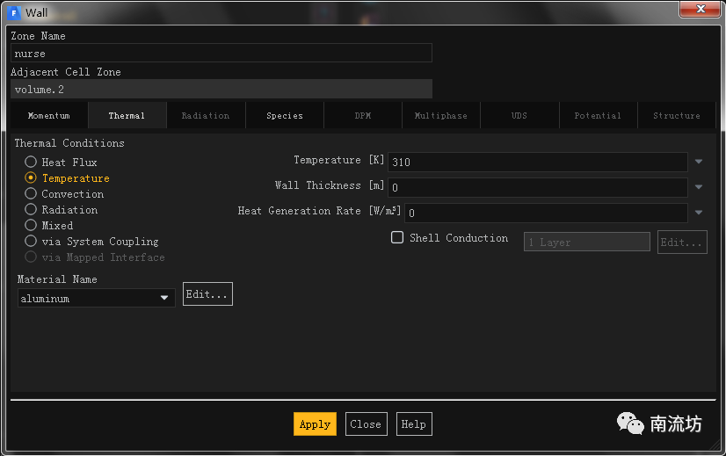Select the Mixed thermal condition
Viewport: 726px width, 456px height.
point(31,226)
